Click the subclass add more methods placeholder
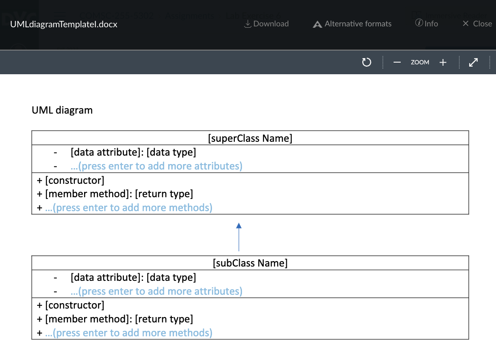Image resolution: width=496 pixels, height=364 pixels. pyautogui.click(x=128, y=333)
